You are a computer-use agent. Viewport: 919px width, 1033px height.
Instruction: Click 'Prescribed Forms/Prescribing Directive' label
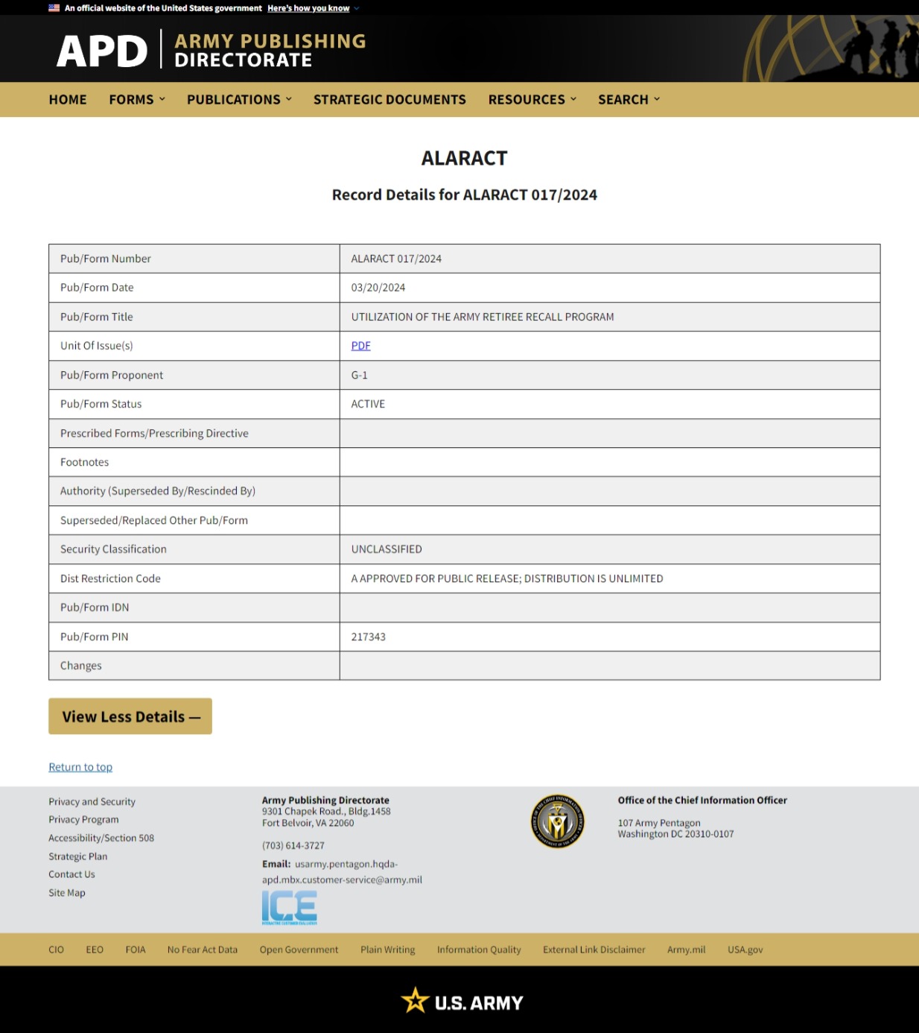154,433
